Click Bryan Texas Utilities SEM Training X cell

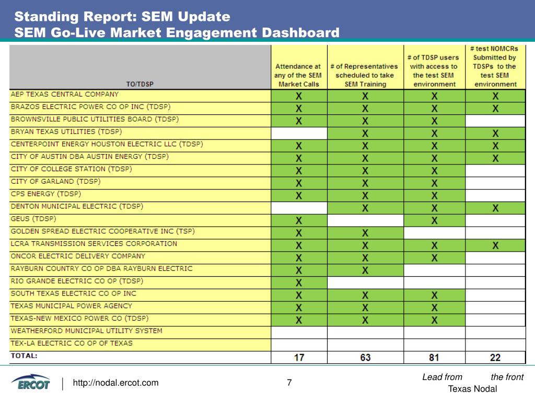365,133
